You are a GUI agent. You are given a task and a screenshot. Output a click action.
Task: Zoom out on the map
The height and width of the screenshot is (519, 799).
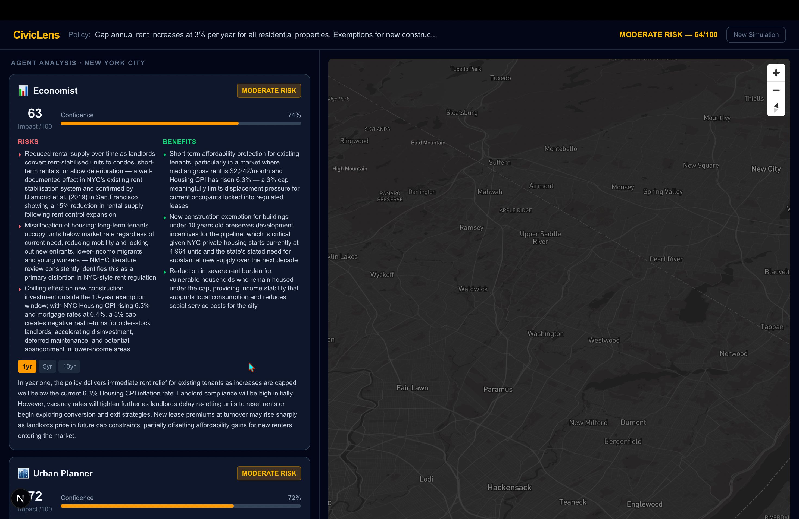click(776, 90)
